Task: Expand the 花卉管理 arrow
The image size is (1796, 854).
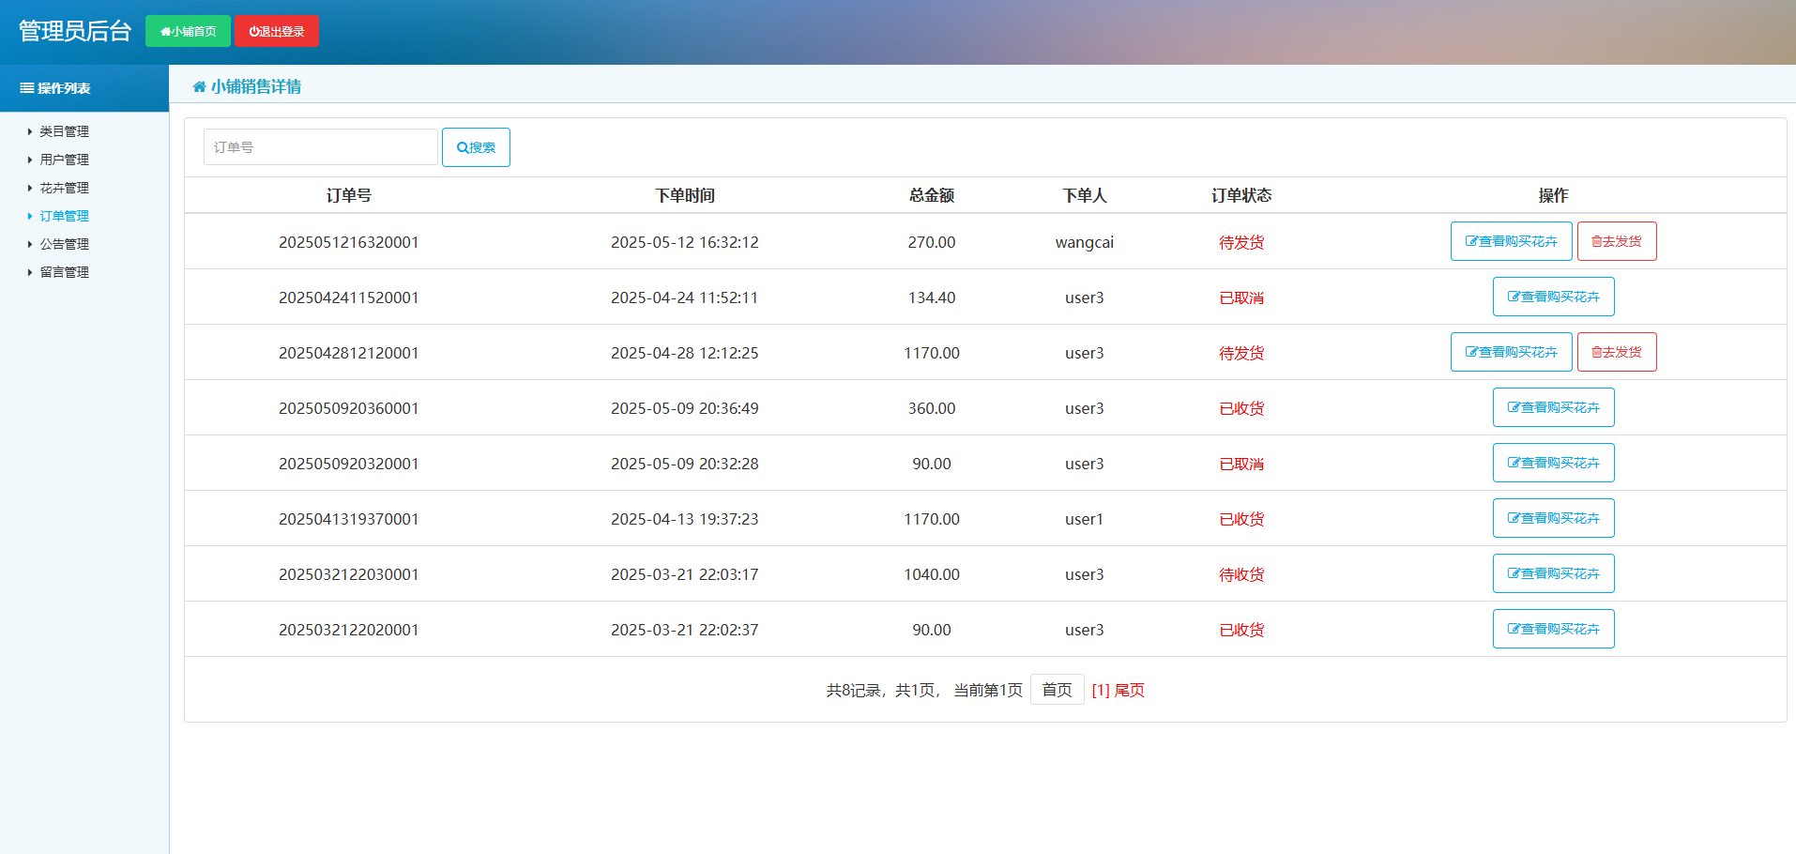Action: point(30,188)
